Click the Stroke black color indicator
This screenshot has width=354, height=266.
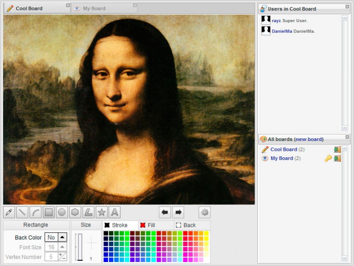point(107,225)
